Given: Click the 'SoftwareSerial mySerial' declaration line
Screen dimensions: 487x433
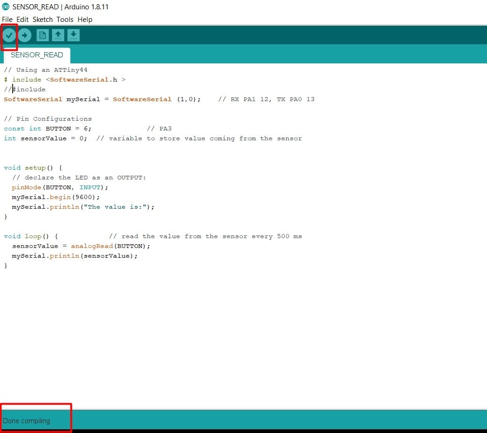Looking at the screenshot, I should 102,99.
